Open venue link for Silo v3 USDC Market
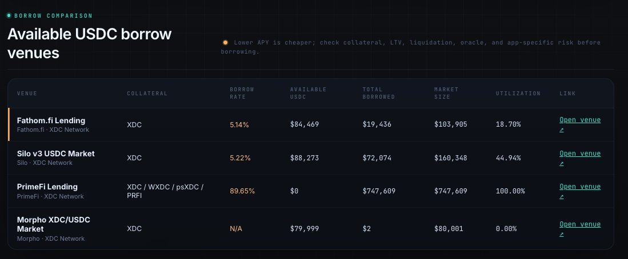The width and height of the screenshot is (628, 259). click(580, 158)
